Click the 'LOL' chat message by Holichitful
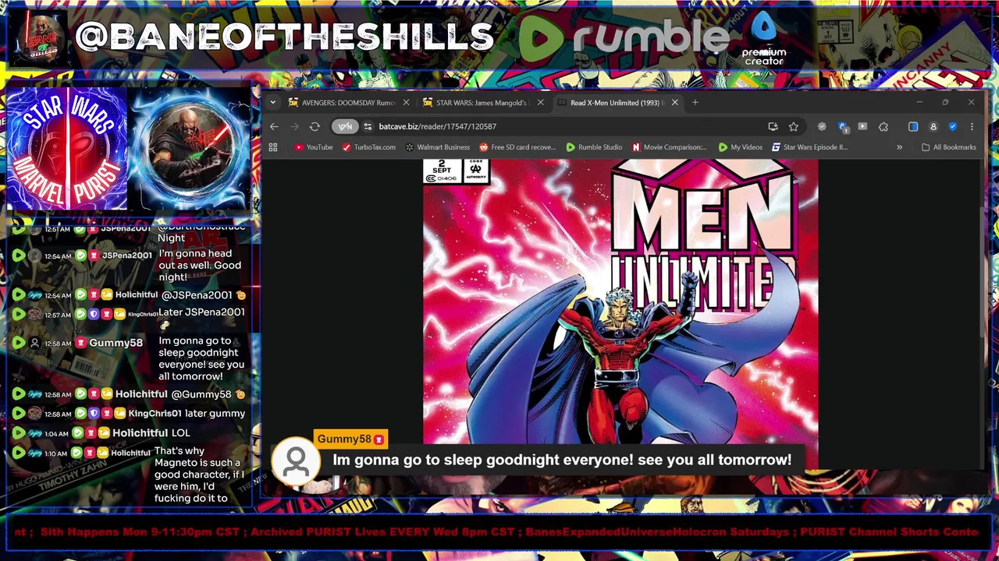This screenshot has height=561, width=999. tap(180, 432)
